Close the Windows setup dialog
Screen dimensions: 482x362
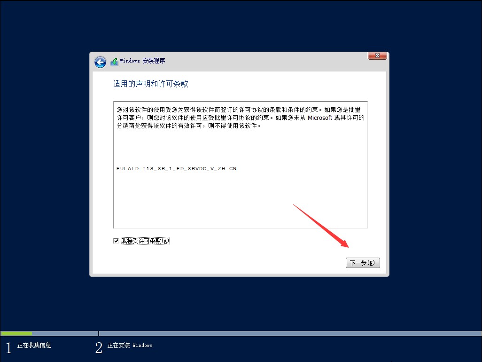377,56
